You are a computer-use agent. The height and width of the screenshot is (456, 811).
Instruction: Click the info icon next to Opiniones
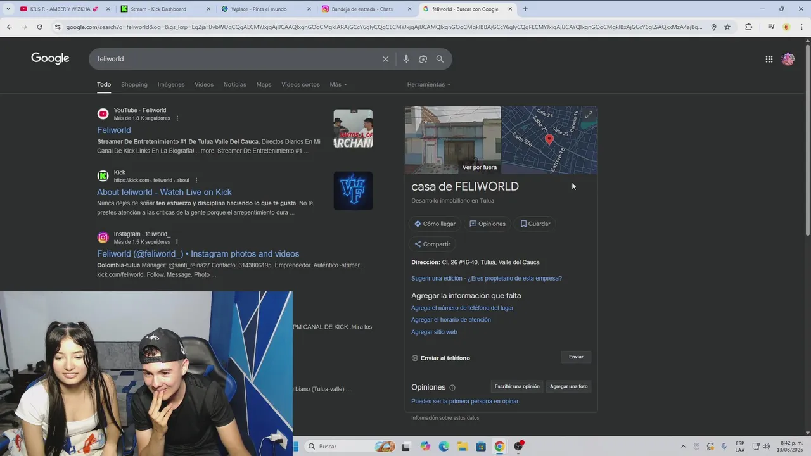pyautogui.click(x=452, y=388)
